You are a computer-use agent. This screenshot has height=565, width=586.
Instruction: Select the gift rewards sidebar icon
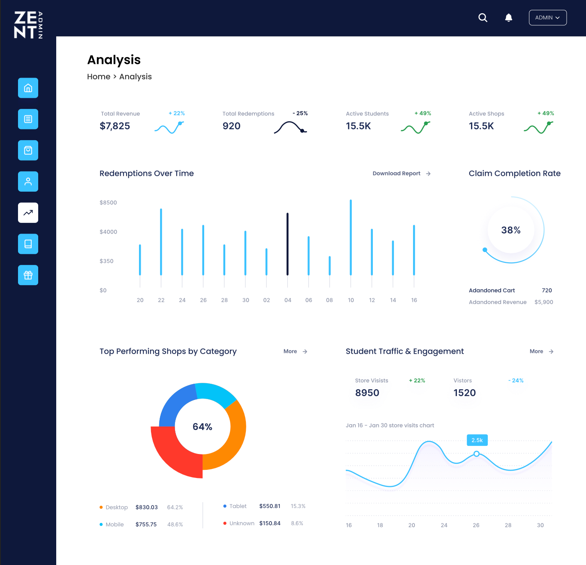pos(28,275)
